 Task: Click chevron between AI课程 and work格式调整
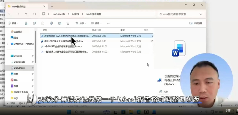point(83,14)
